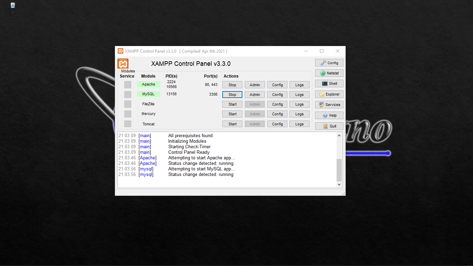Open Apache Admin page
Image resolution: width=473 pixels, height=266 pixels.
pyautogui.click(x=255, y=85)
